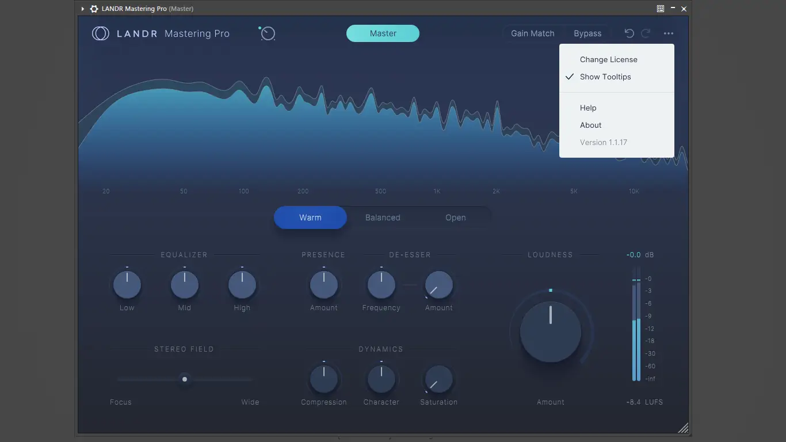The width and height of the screenshot is (786, 442).
Task: Open the grid options icon in title bar
Action: [661, 9]
